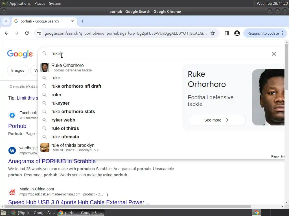289x216 pixels.
Task: Click Report inappropriate predictions link
Action: coord(278,156)
